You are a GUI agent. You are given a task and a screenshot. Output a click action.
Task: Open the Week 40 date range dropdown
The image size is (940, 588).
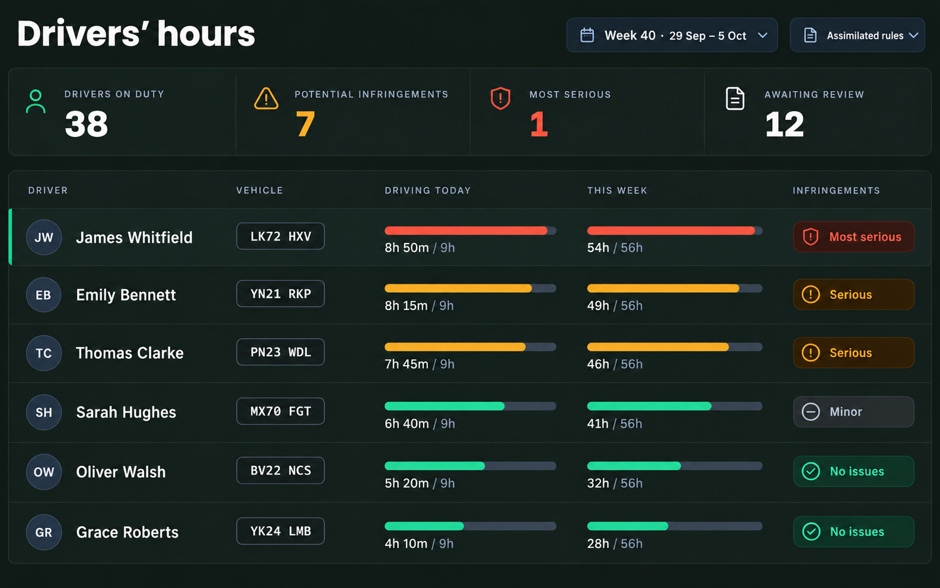pos(672,35)
